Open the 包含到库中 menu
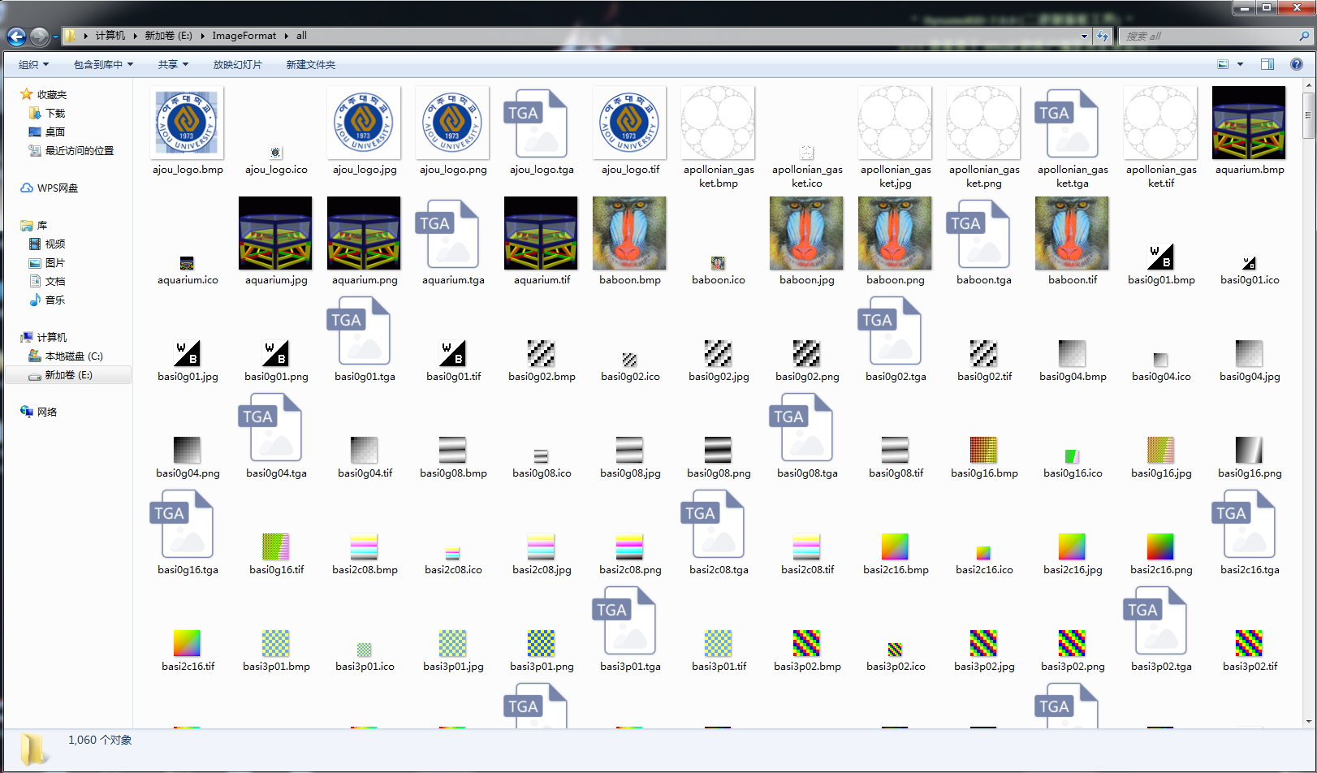 [103, 64]
